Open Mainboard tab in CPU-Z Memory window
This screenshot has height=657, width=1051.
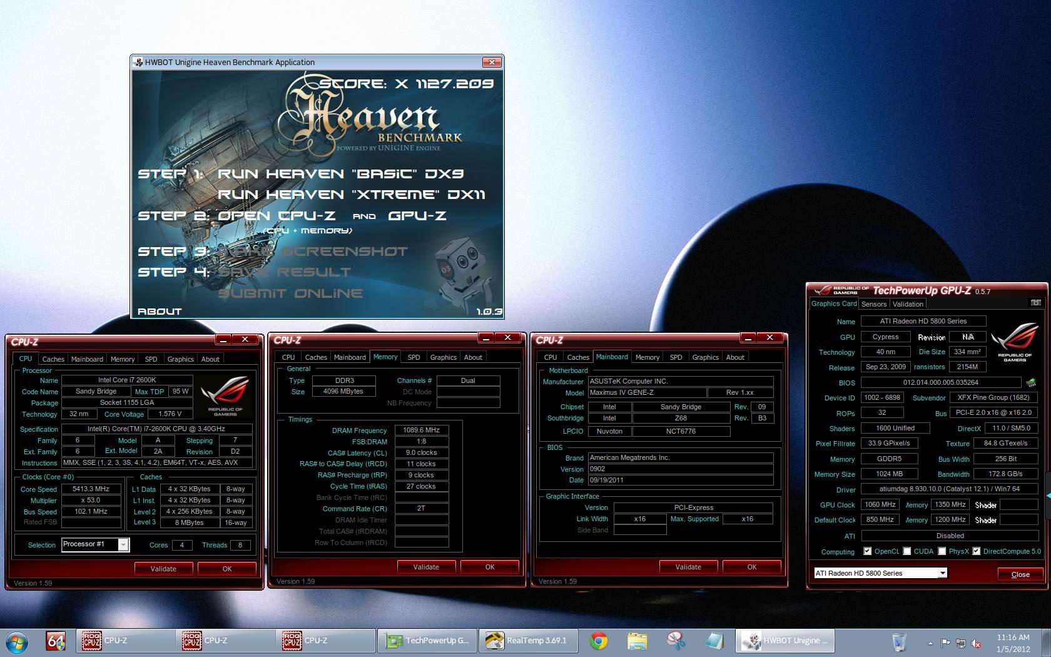click(350, 357)
